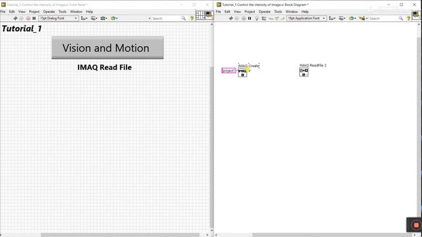
Task: Open Reorder menu in Front Panel toolbar
Action: [114, 18]
